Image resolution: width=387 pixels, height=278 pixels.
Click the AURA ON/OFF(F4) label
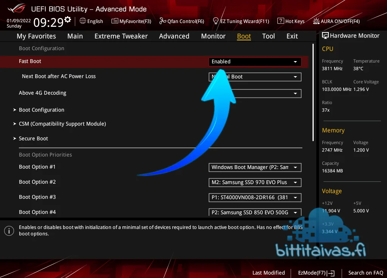pyautogui.click(x=340, y=21)
